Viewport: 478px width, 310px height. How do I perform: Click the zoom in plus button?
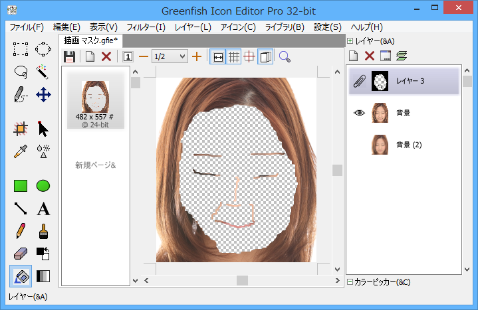point(197,57)
